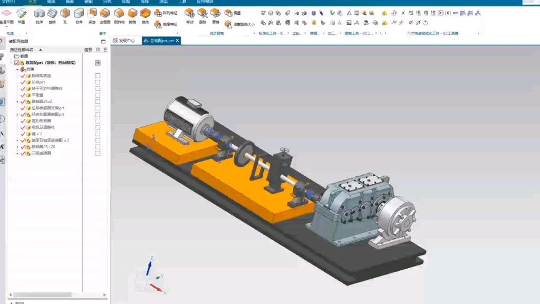Uncheck the 平衡盘 component checkbox

[x=22, y=95]
